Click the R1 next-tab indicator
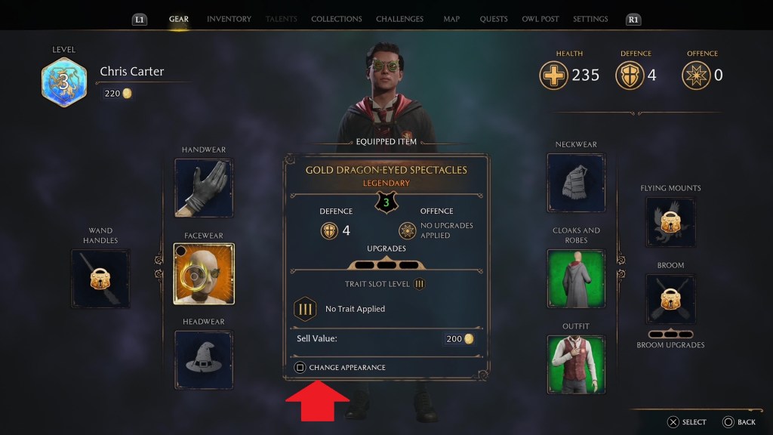 pyautogui.click(x=633, y=19)
